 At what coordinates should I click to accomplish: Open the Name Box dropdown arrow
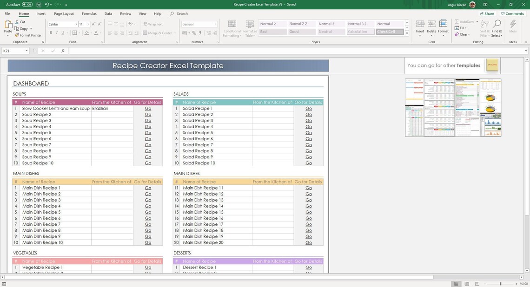click(26, 51)
